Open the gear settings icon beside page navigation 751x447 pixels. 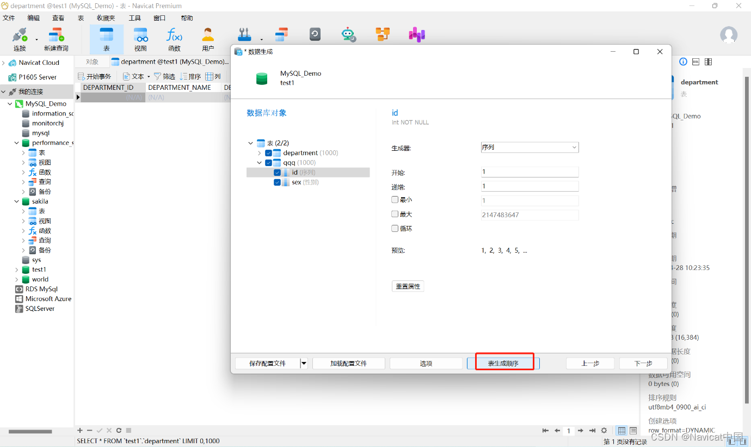[604, 431]
